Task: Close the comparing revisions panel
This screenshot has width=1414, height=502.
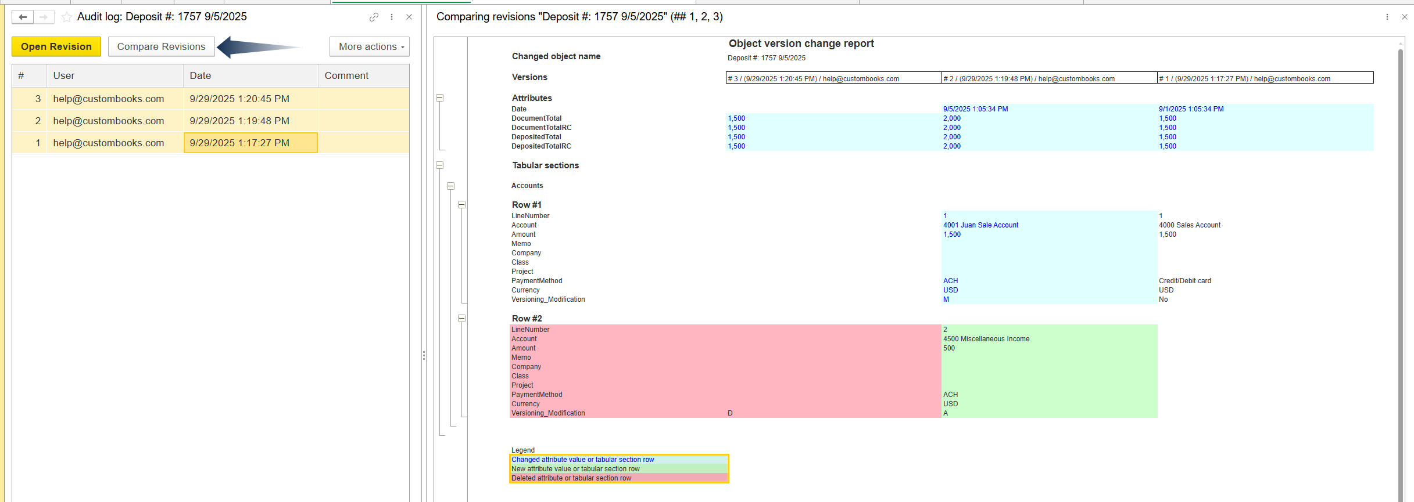Action: (x=1405, y=17)
